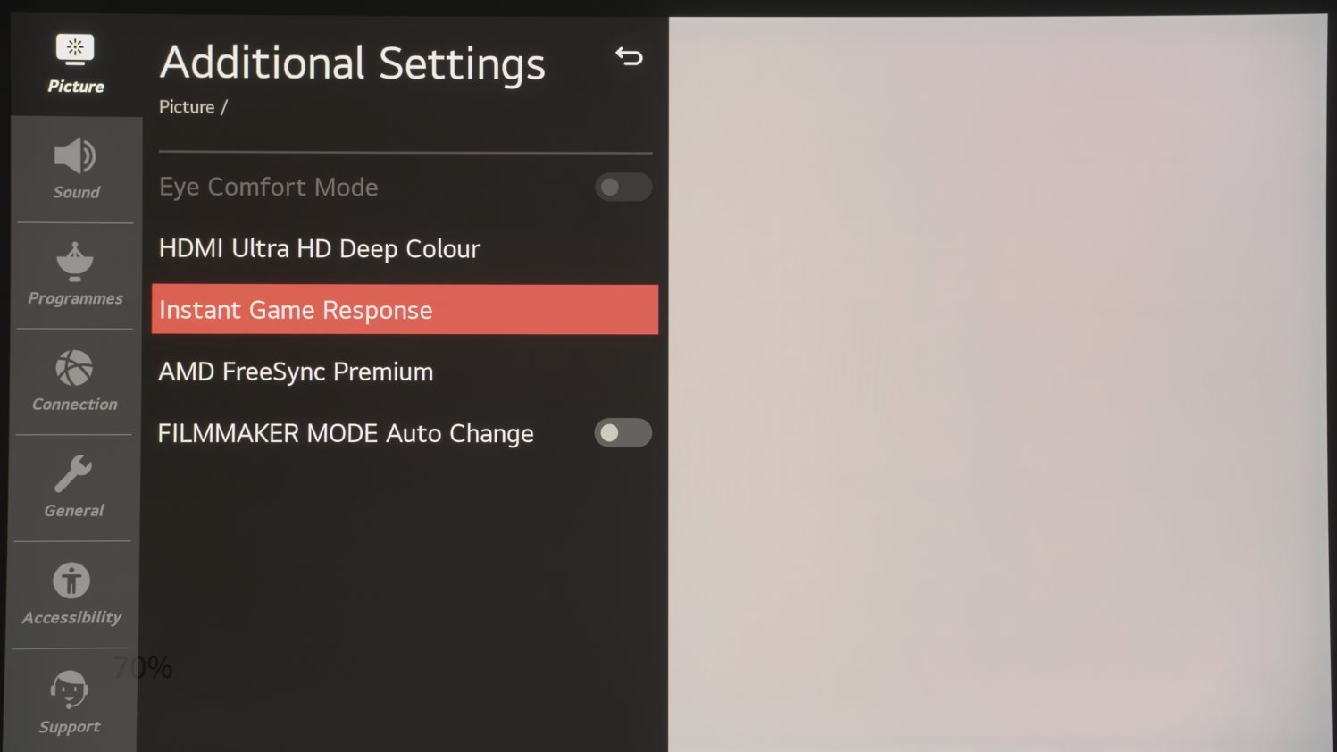Open Support headset icon

pyautogui.click(x=69, y=689)
